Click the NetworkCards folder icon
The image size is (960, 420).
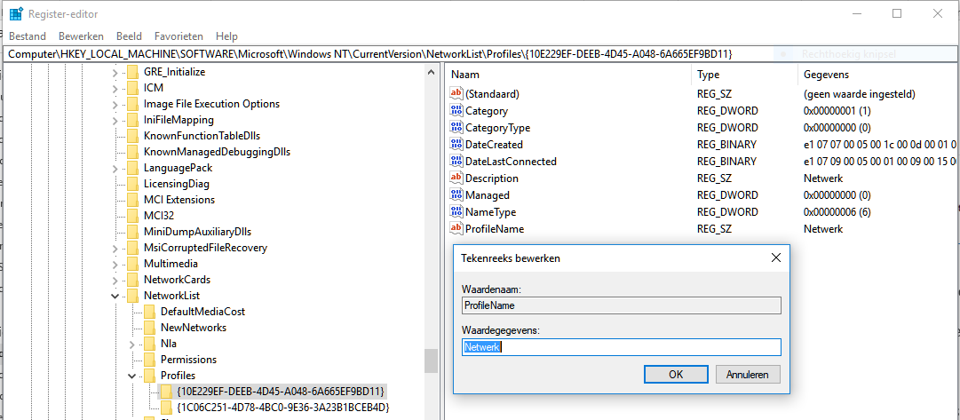pyautogui.click(x=133, y=280)
